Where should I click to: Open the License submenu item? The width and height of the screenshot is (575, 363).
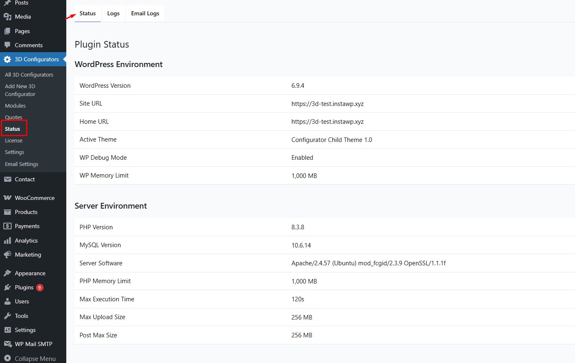click(14, 141)
